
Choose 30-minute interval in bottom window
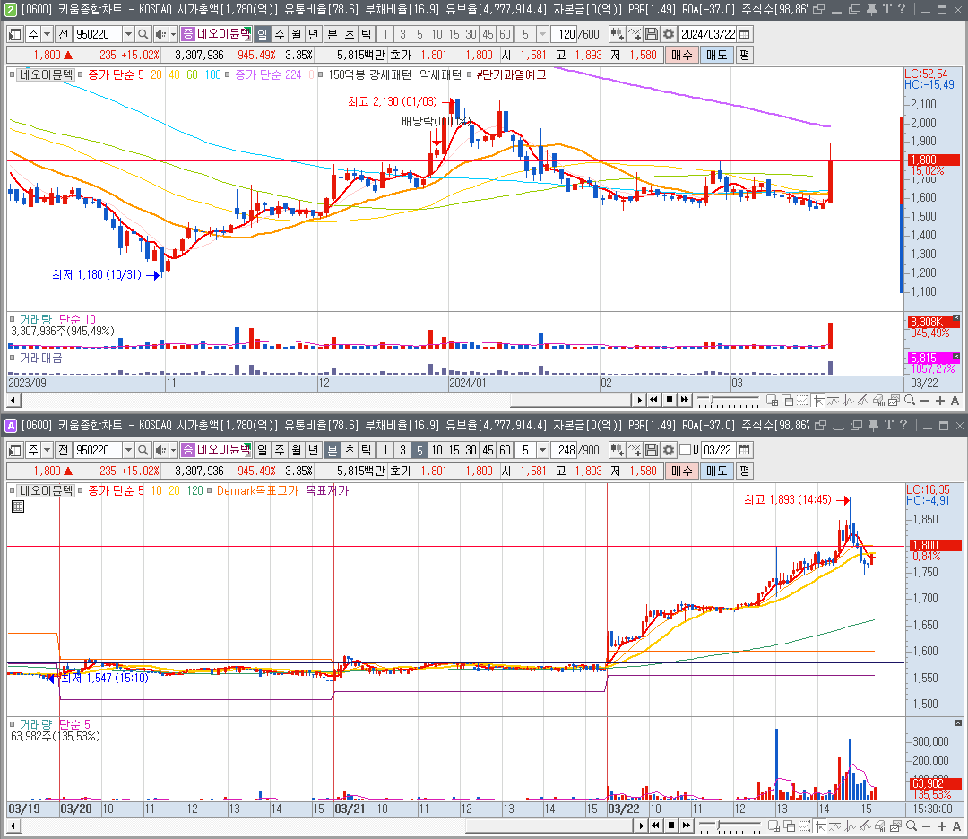471,450
